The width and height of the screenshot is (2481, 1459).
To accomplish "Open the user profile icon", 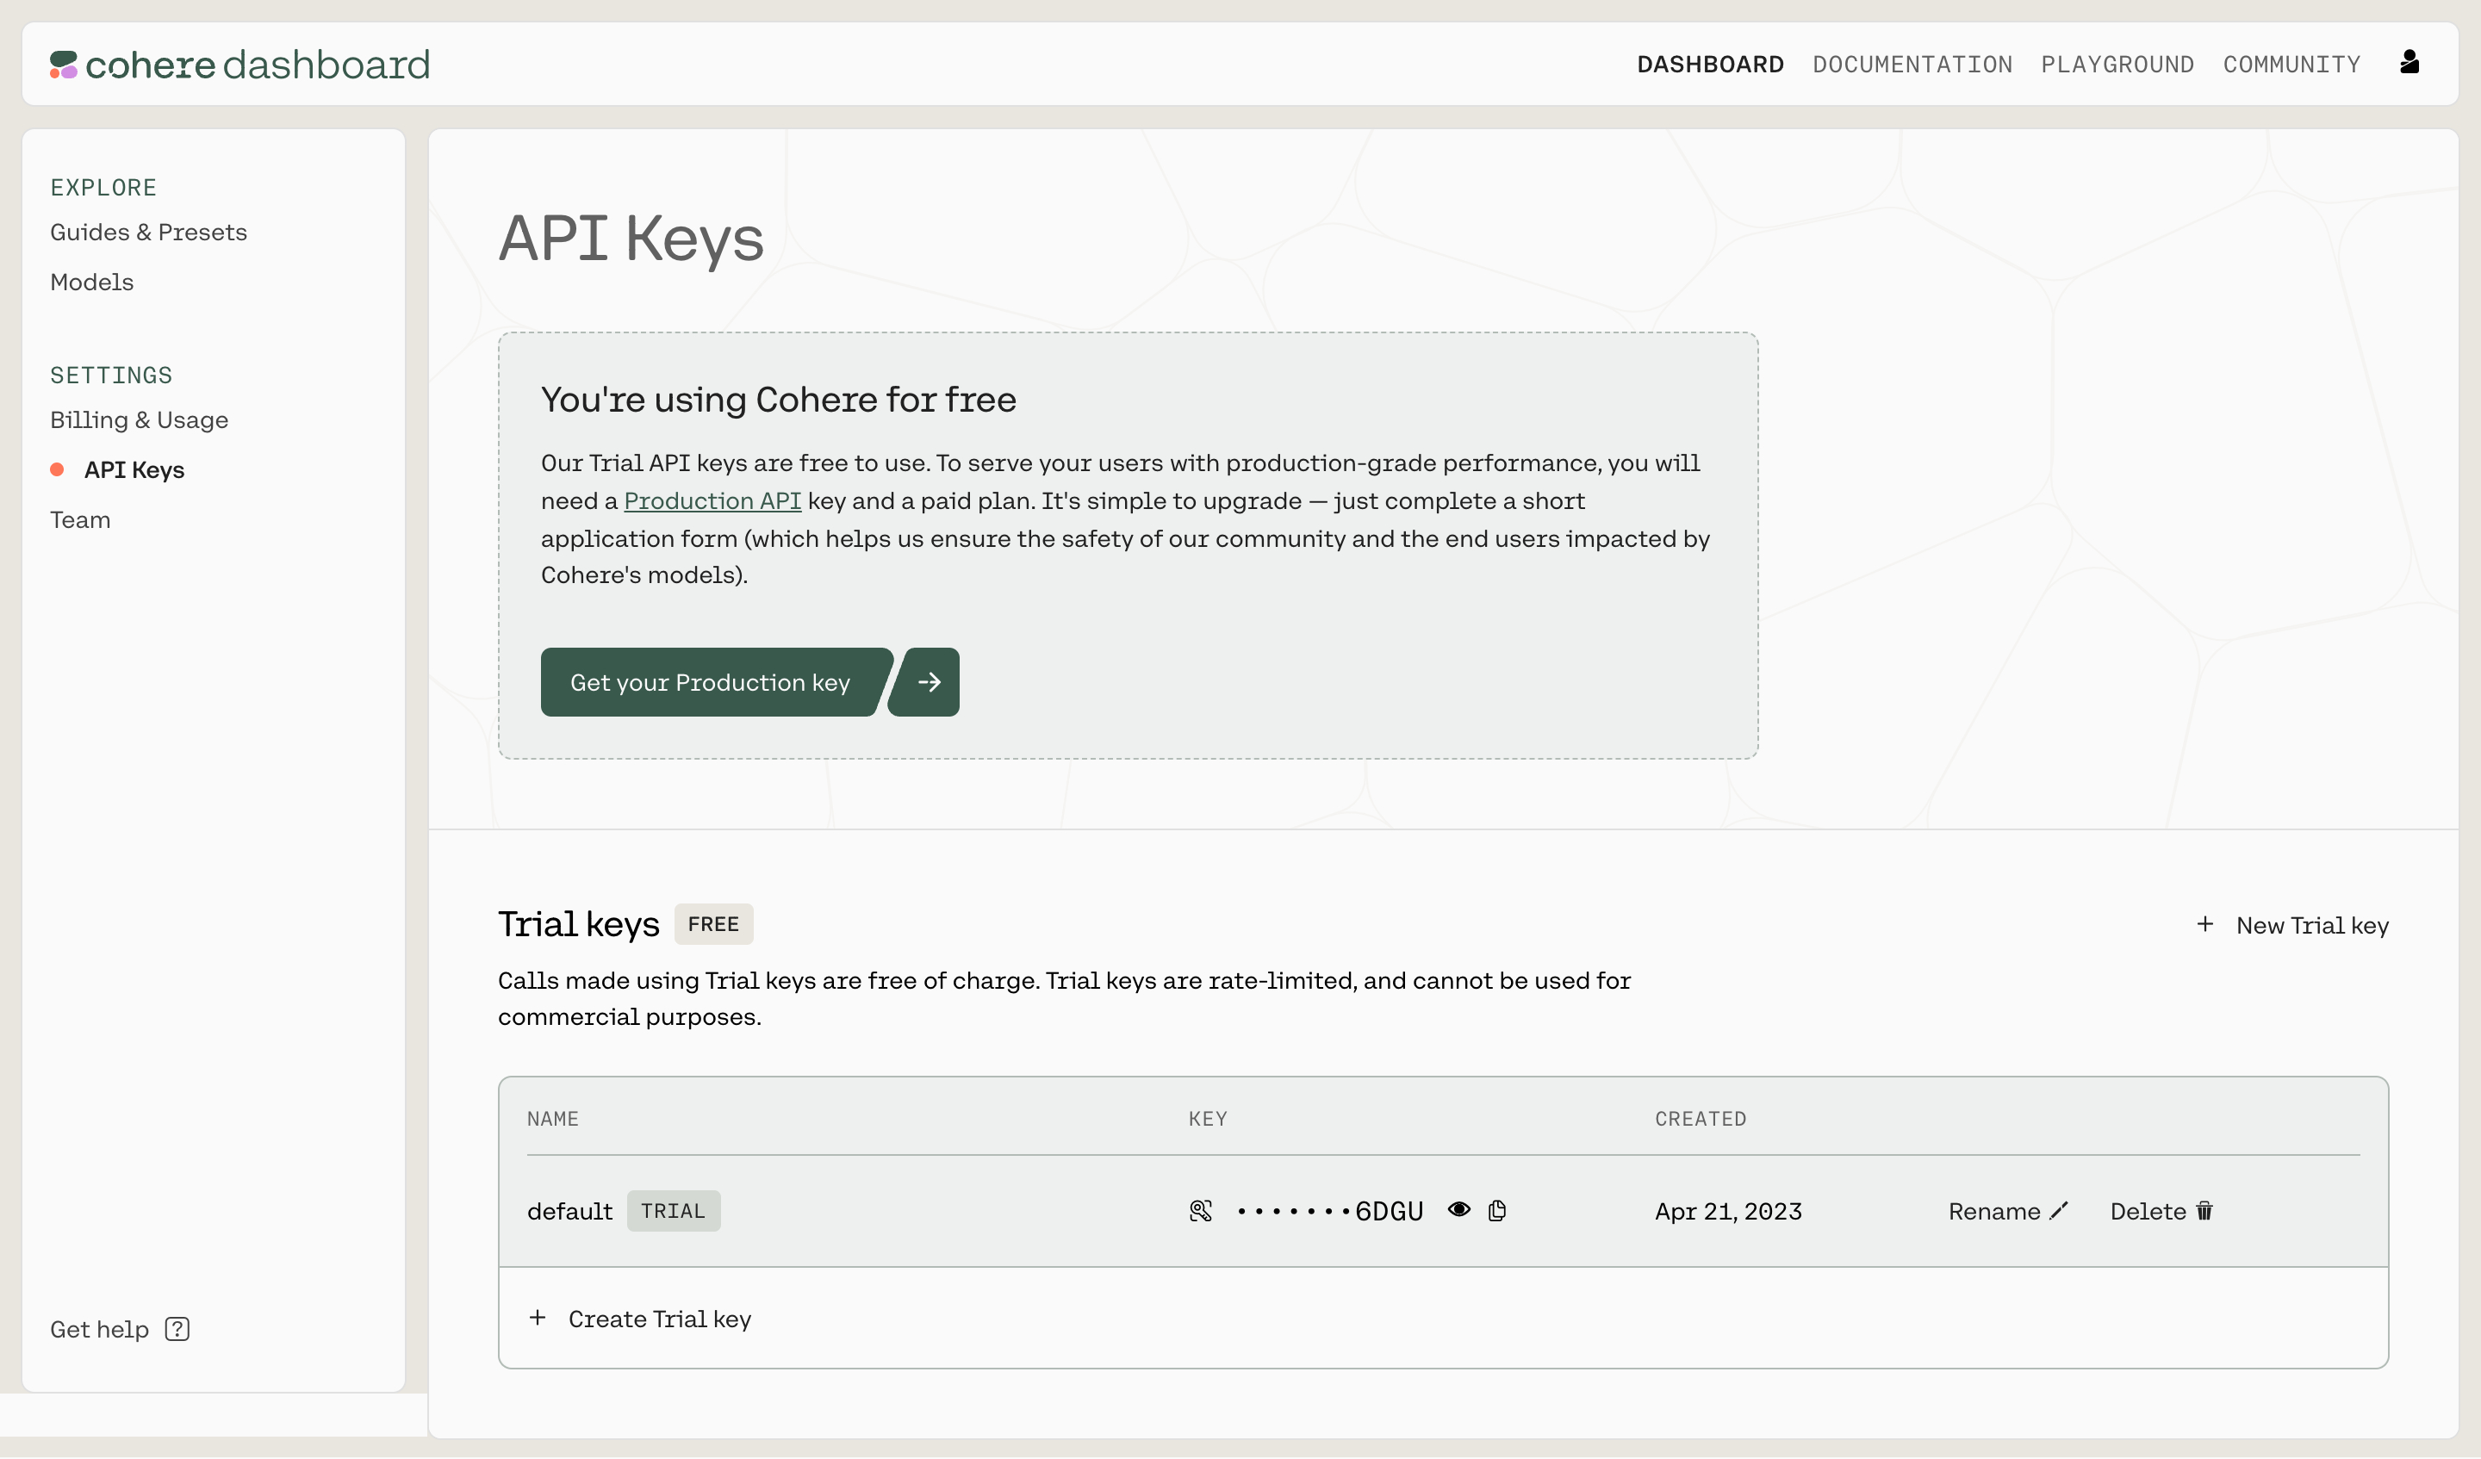I will [2409, 62].
